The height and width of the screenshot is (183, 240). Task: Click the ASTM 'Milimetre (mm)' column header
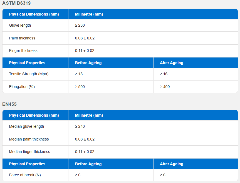pos(89,14)
